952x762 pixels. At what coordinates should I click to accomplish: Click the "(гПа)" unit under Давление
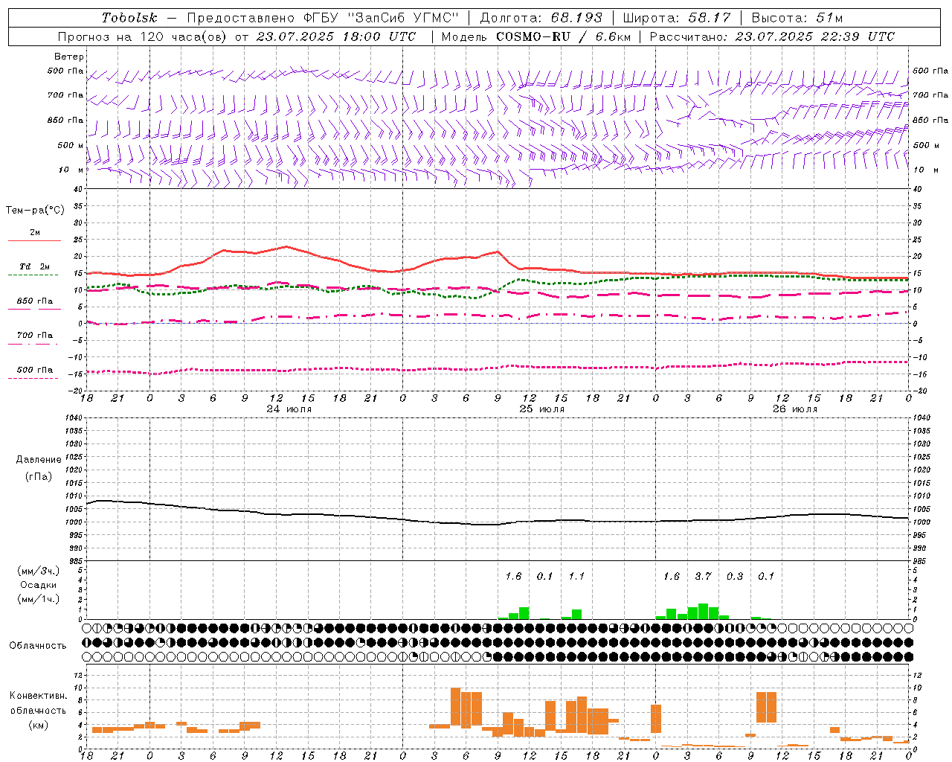(38, 476)
